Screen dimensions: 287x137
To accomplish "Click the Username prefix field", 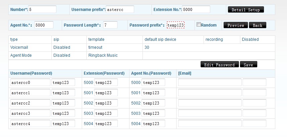I will coord(120,9).
